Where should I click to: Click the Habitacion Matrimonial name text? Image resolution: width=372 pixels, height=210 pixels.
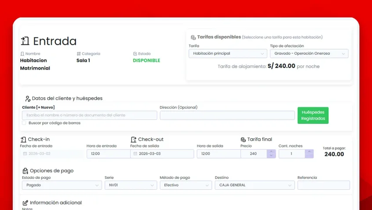[x=35, y=64]
